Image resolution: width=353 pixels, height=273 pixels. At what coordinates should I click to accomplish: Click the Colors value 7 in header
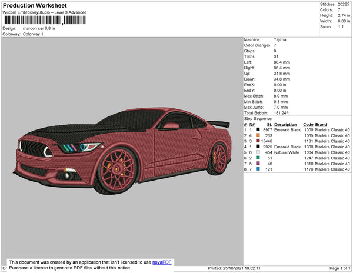pos(339,10)
